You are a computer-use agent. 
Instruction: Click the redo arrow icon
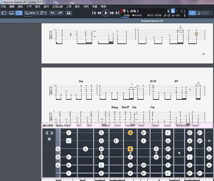tap(60, 13)
